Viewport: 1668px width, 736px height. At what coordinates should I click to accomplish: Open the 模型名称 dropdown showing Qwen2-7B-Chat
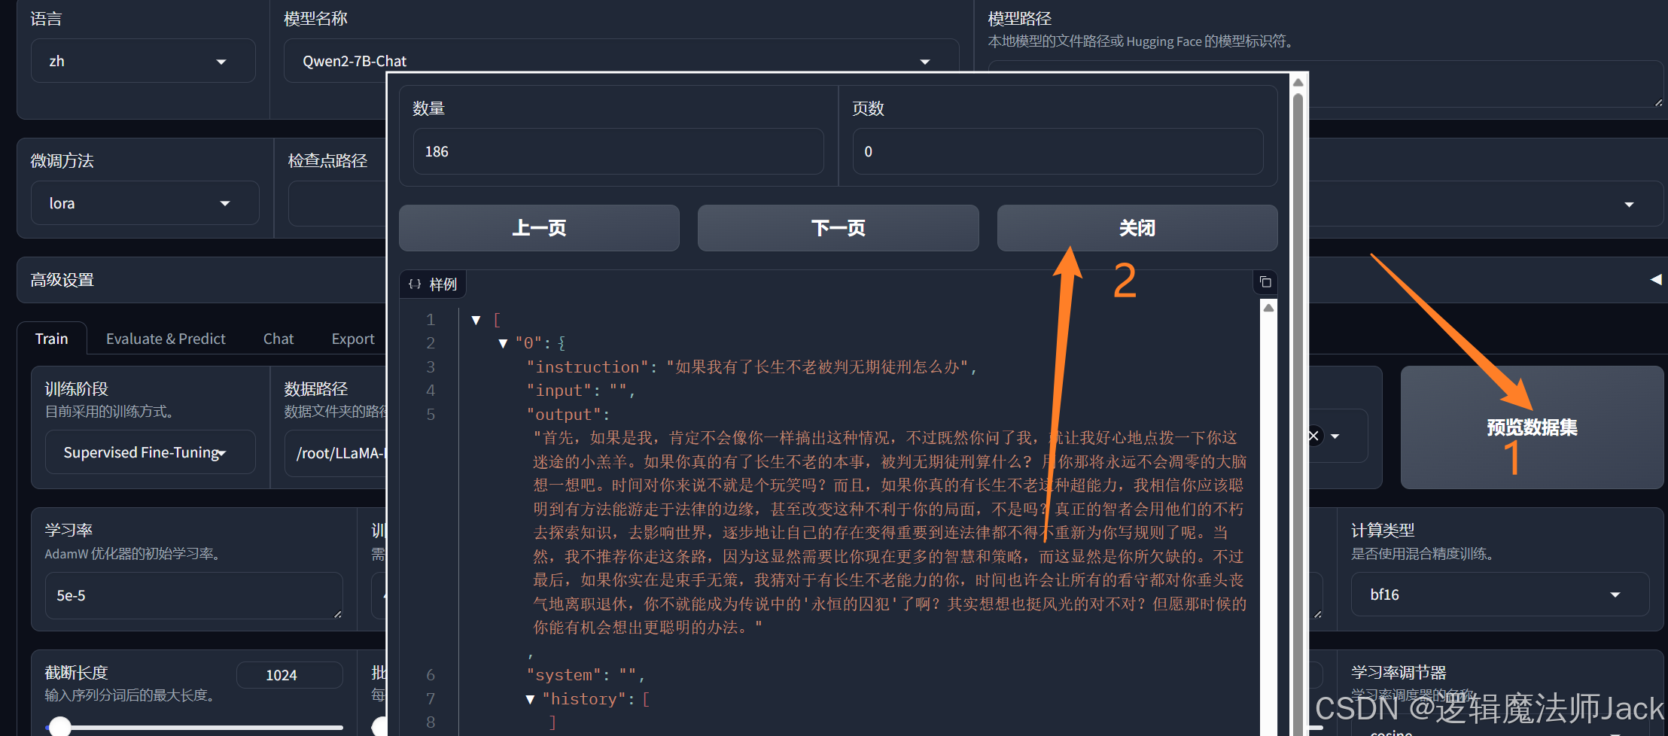coord(621,61)
